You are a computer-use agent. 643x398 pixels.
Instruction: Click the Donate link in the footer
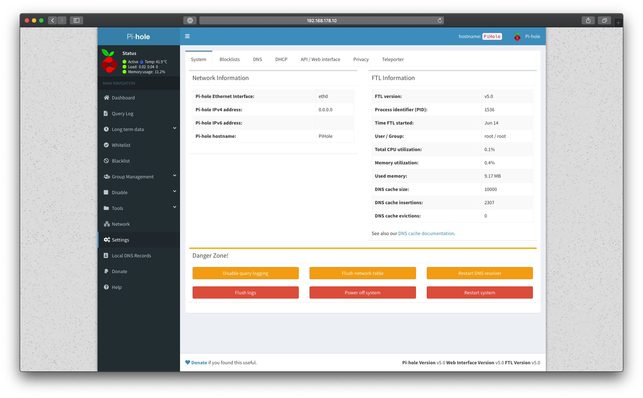tap(199, 362)
